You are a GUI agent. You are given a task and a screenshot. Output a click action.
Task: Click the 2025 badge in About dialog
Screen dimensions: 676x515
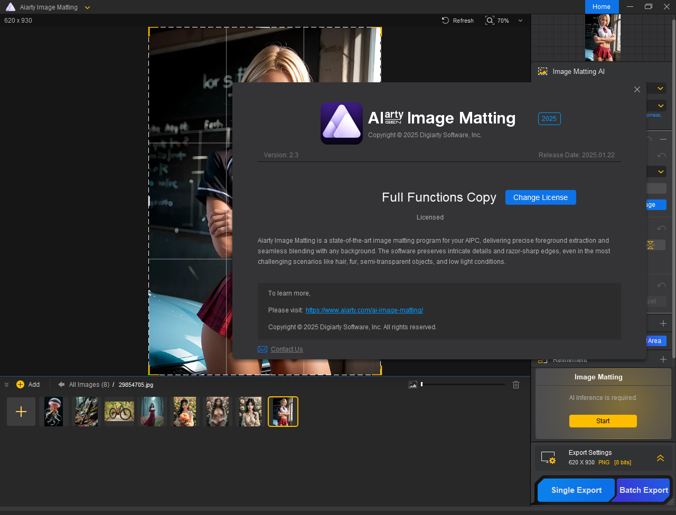coord(549,119)
